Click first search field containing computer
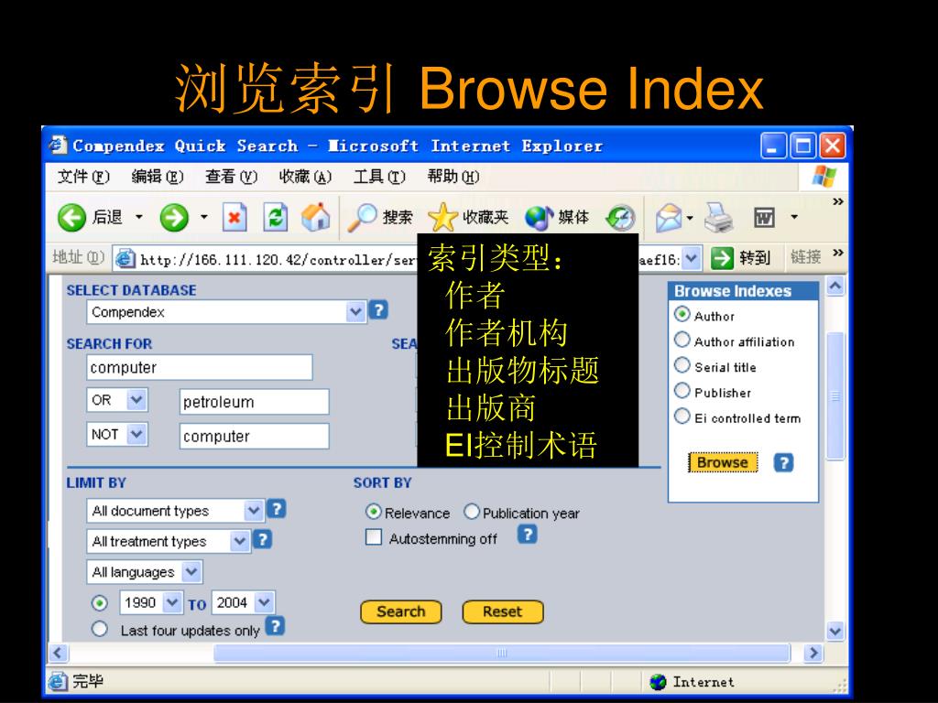Image resolution: width=938 pixels, height=703 pixels. click(x=199, y=367)
